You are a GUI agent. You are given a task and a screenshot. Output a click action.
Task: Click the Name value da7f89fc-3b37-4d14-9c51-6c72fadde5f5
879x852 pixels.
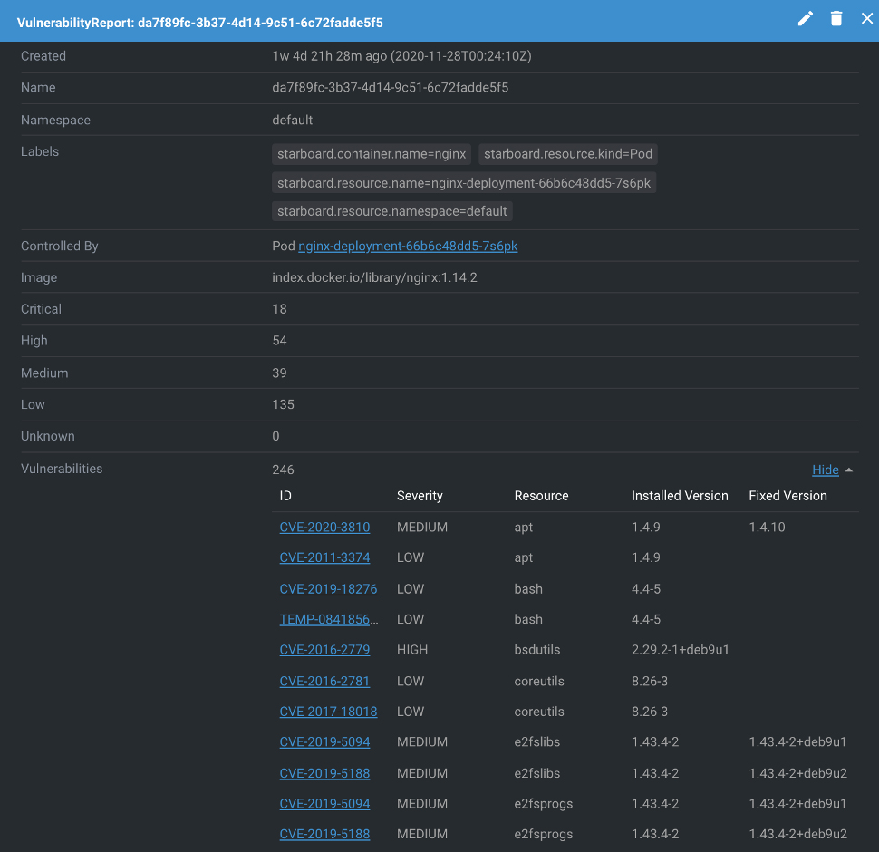pyautogui.click(x=391, y=87)
